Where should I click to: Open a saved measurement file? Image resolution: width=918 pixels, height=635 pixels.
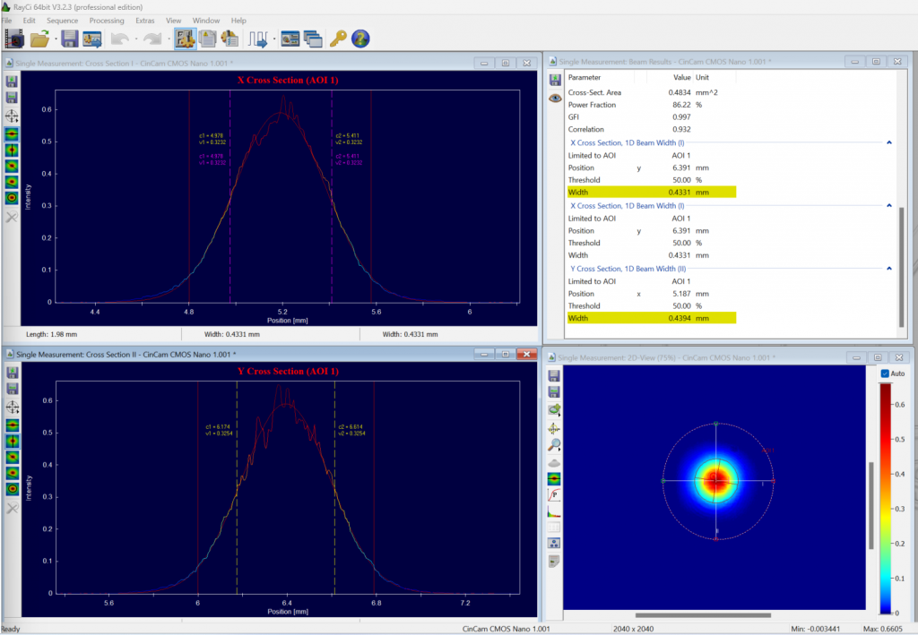coord(39,39)
